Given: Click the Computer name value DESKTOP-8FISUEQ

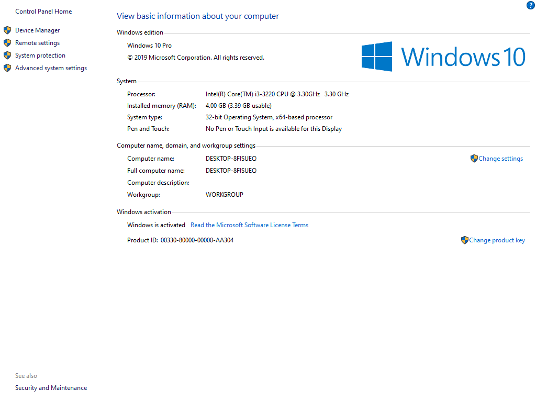Looking at the screenshot, I should 231,159.
